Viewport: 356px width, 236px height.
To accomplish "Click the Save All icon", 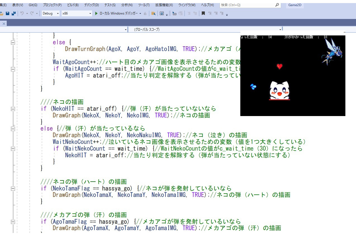I will [x=13, y=13].
